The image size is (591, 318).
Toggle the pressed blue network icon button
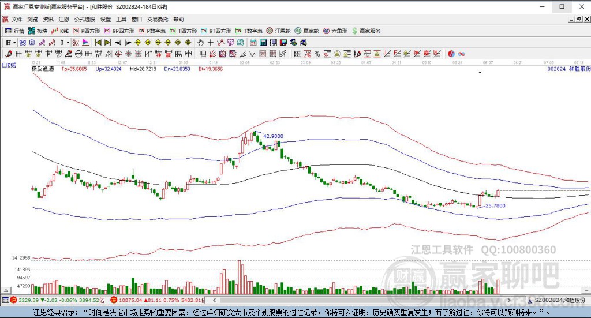point(23,43)
